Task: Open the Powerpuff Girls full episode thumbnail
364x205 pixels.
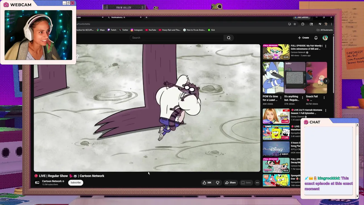Action: (x=276, y=165)
